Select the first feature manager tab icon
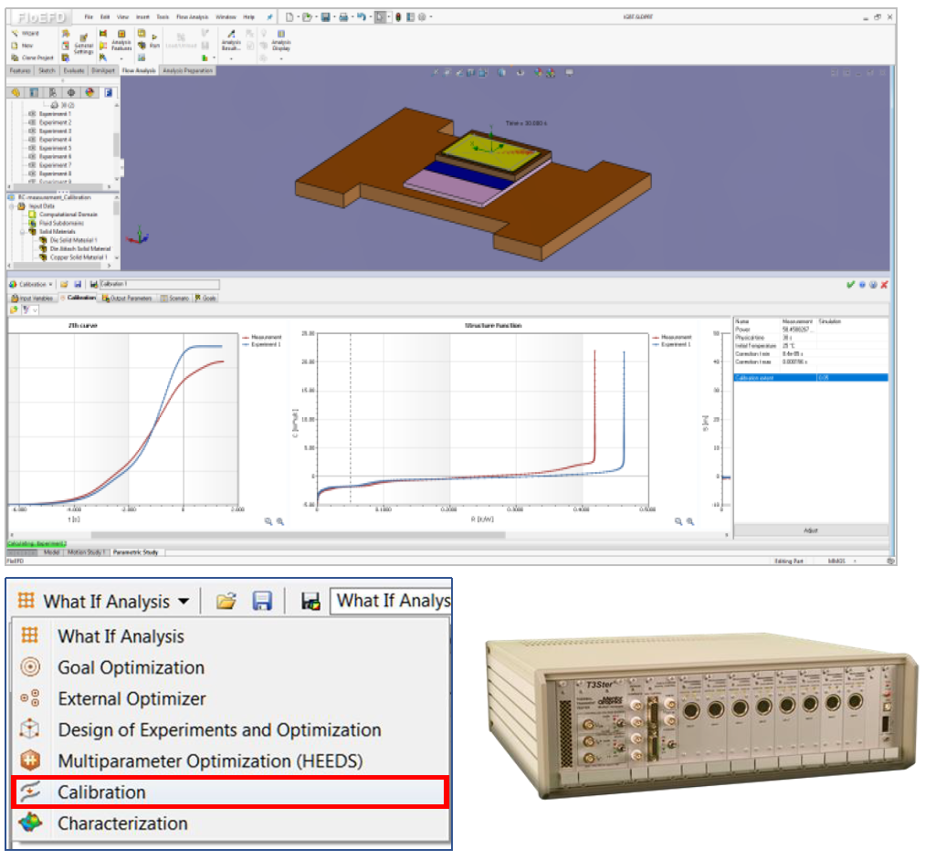Image resolution: width=925 pixels, height=860 pixels. [16, 92]
